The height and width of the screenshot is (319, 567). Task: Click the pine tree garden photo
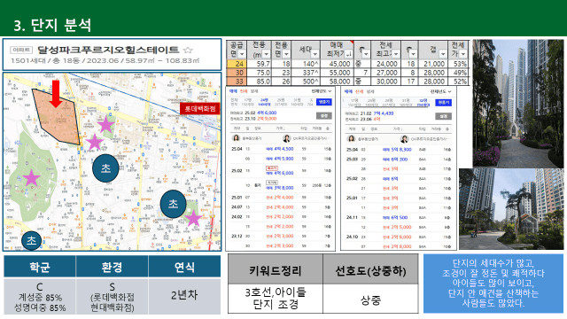[x=511, y=209]
